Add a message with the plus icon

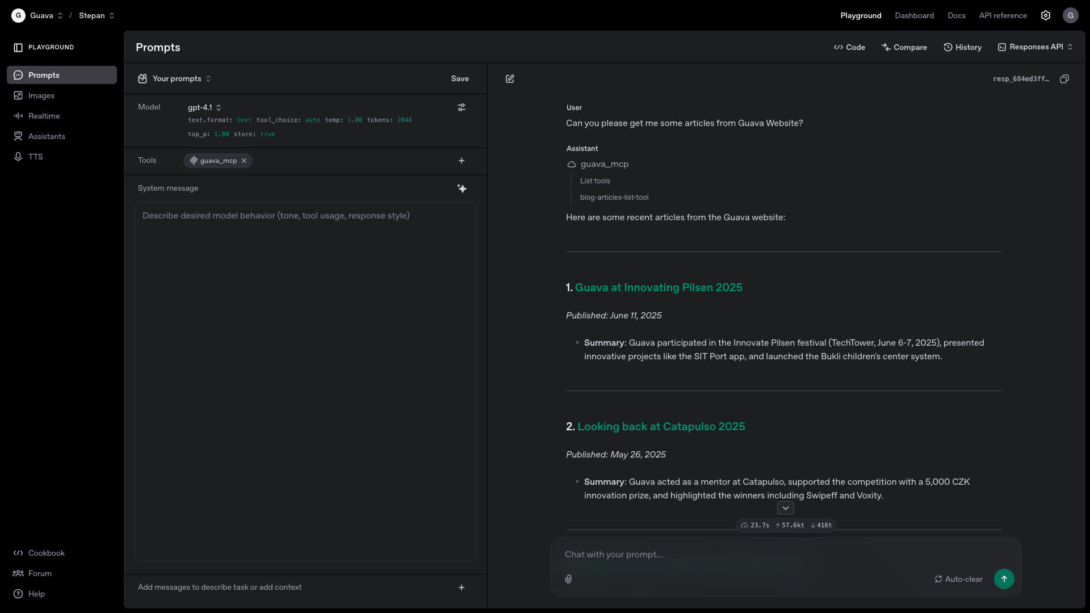point(462,587)
